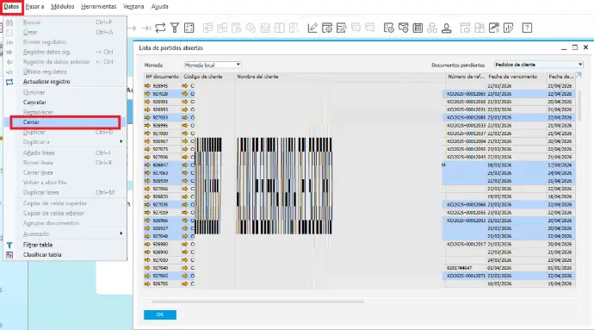The height and width of the screenshot is (330, 594).
Task: Click the calculator icon in toolbar
Action: 418,28
